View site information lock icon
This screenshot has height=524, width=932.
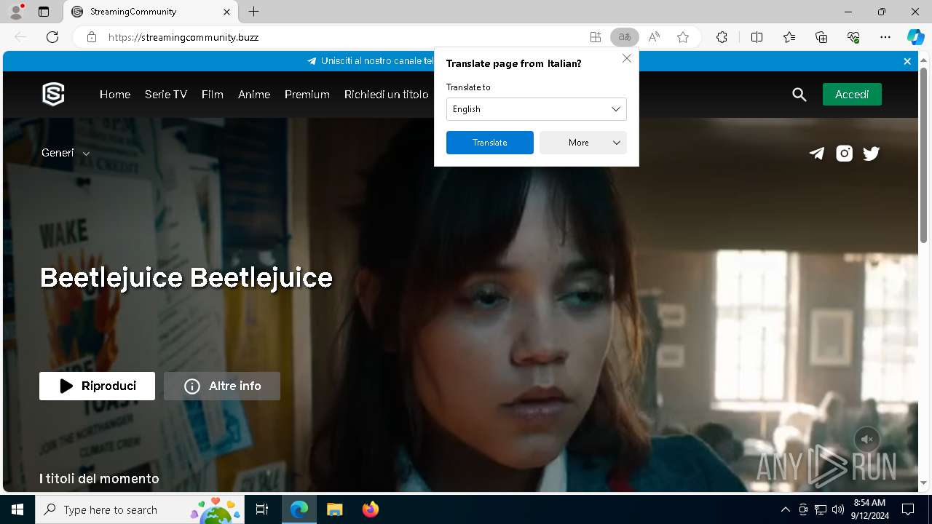(92, 37)
